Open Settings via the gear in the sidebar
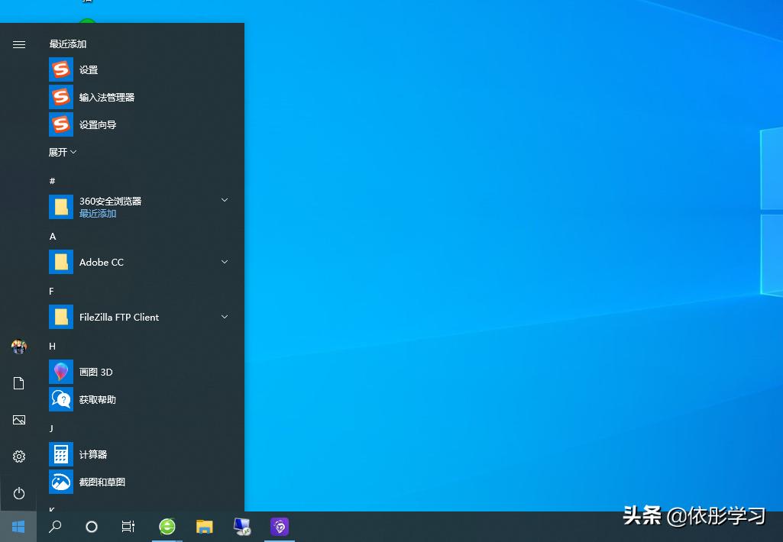 (18, 456)
